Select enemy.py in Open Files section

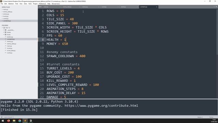[6, 14]
